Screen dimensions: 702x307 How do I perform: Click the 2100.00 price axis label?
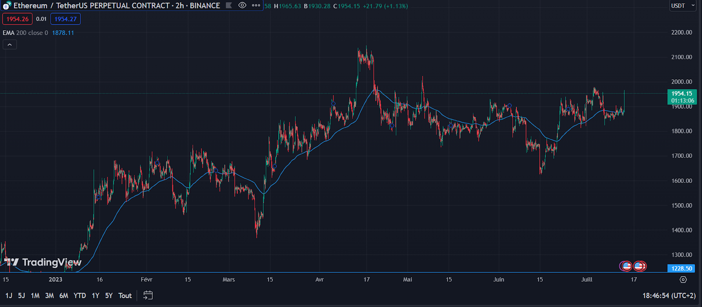pyautogui.click(x=682, y=57)
